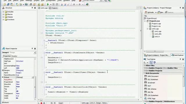Click the forward navigation arrow in toolbar
Viewport: 186px width, 104px height.
(x=80, y=5)
